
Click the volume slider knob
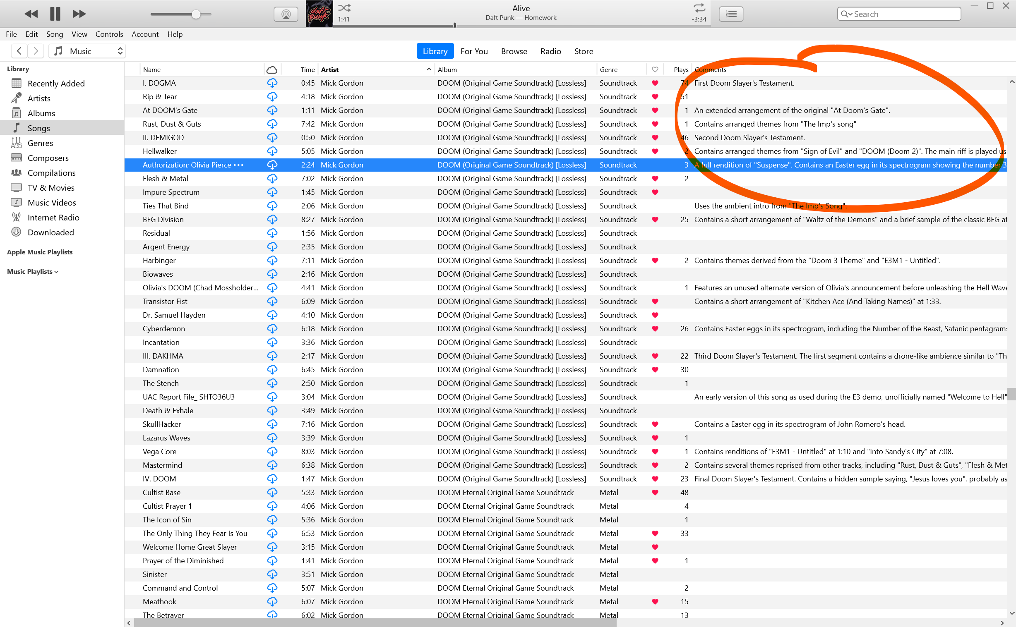(x=196, y=14)
